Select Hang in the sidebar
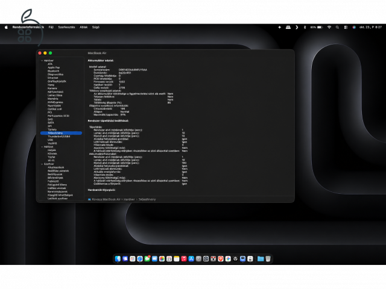The width and height of the screenshot is (386, 289). [51, 85]
